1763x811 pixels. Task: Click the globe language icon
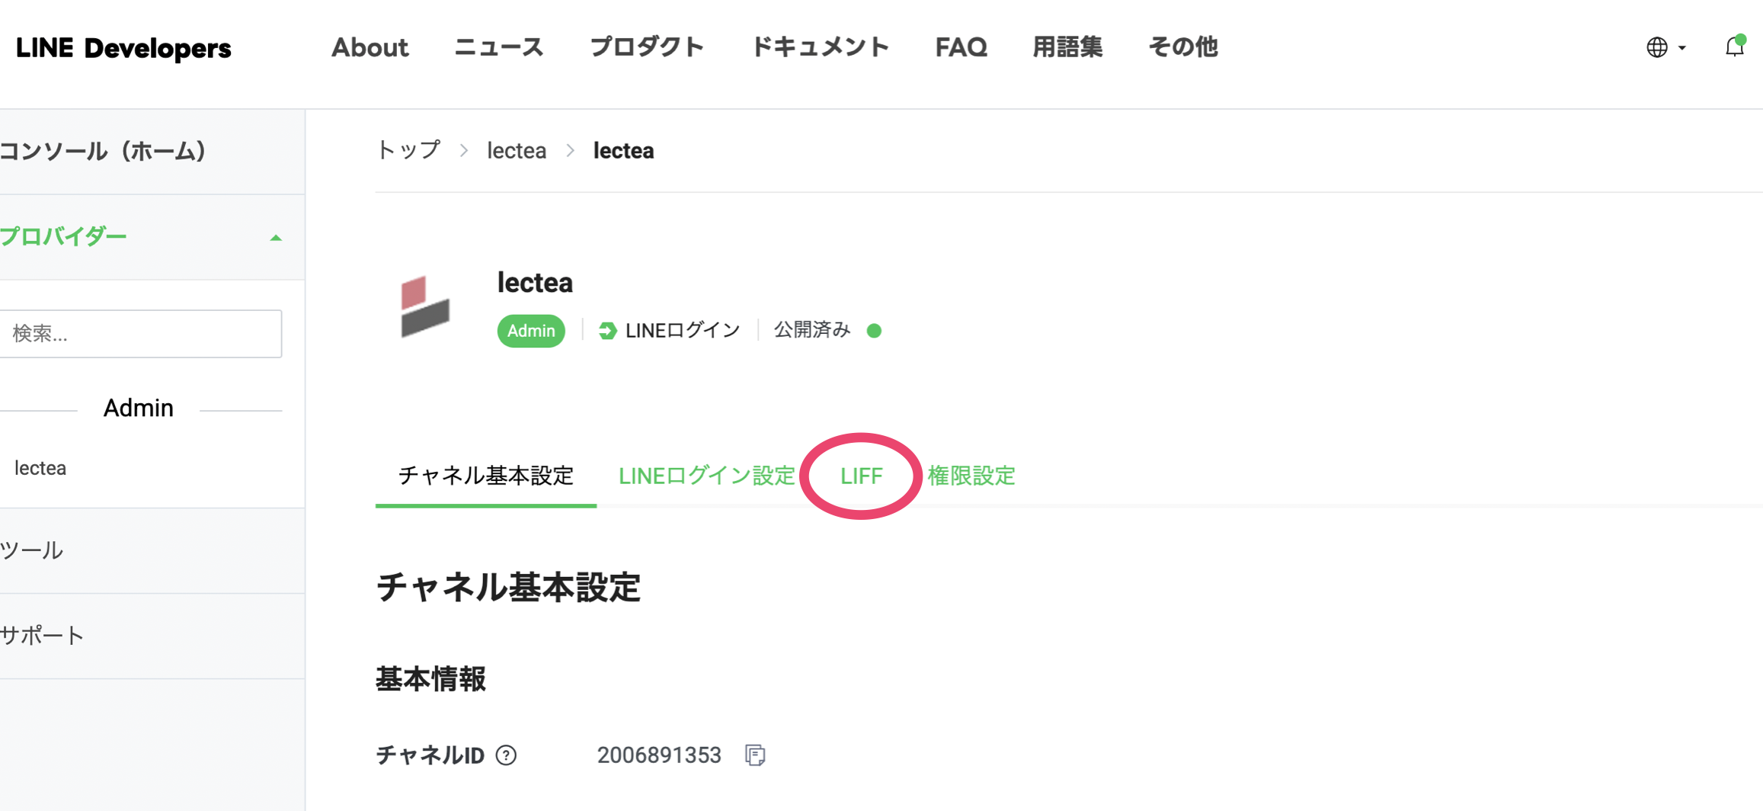(x=1659, y=47)
